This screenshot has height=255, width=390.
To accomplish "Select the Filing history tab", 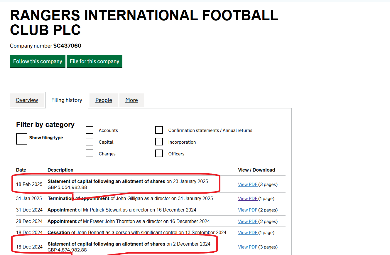I will (67, 100).
